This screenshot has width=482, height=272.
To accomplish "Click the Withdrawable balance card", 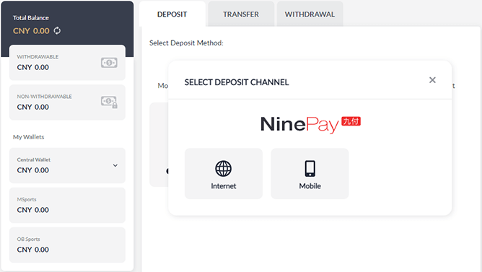I will [x=67, y=63].
